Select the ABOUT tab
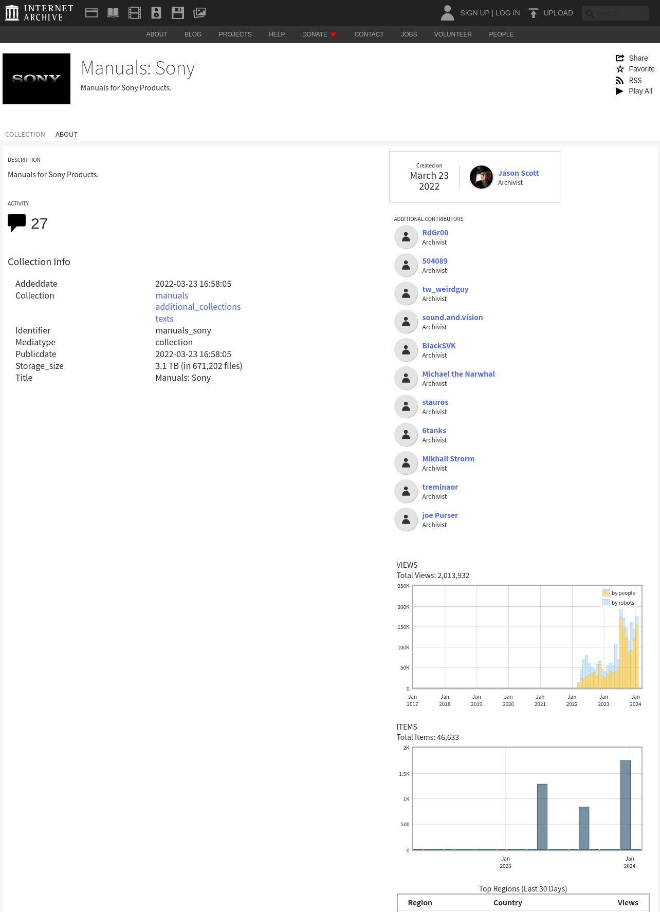 point(66,135)
